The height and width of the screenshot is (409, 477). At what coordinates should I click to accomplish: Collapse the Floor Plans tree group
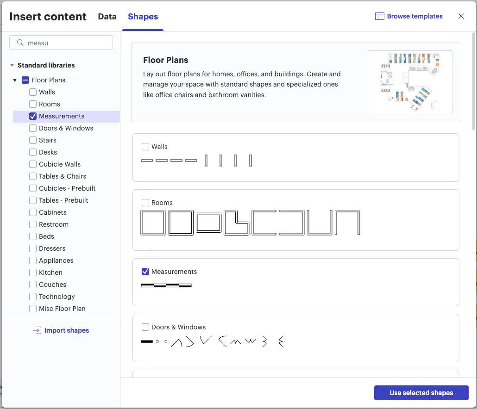(x=15, y=80)
